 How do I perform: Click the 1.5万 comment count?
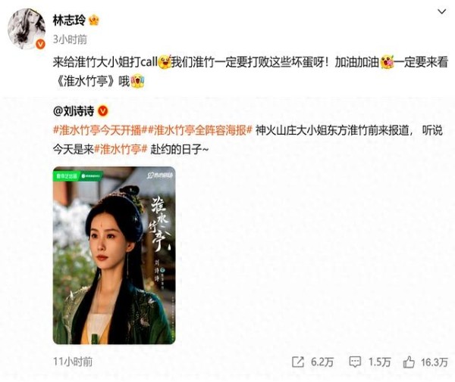[380, 362]
